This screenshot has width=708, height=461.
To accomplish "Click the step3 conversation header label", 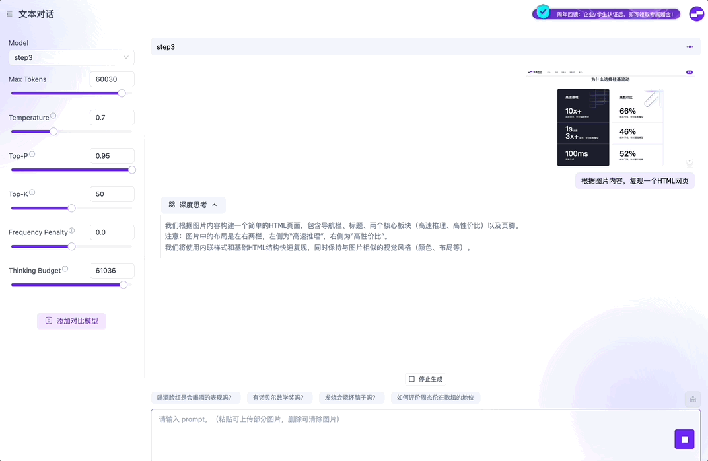I will 166,47.
